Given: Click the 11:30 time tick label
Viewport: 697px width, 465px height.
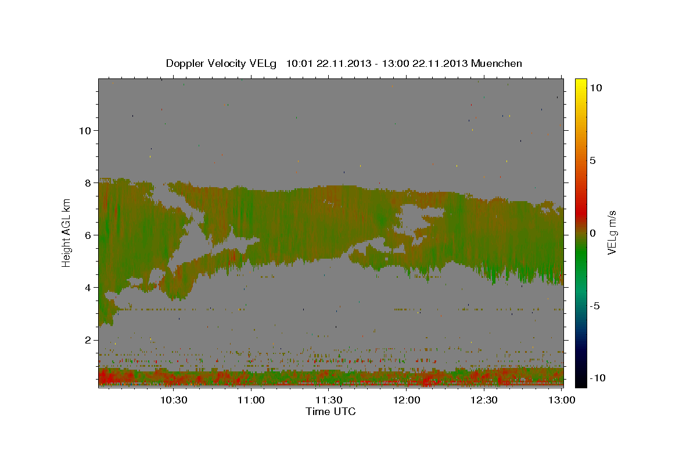Looking at the screenshot, I should [x=329, y=400].
